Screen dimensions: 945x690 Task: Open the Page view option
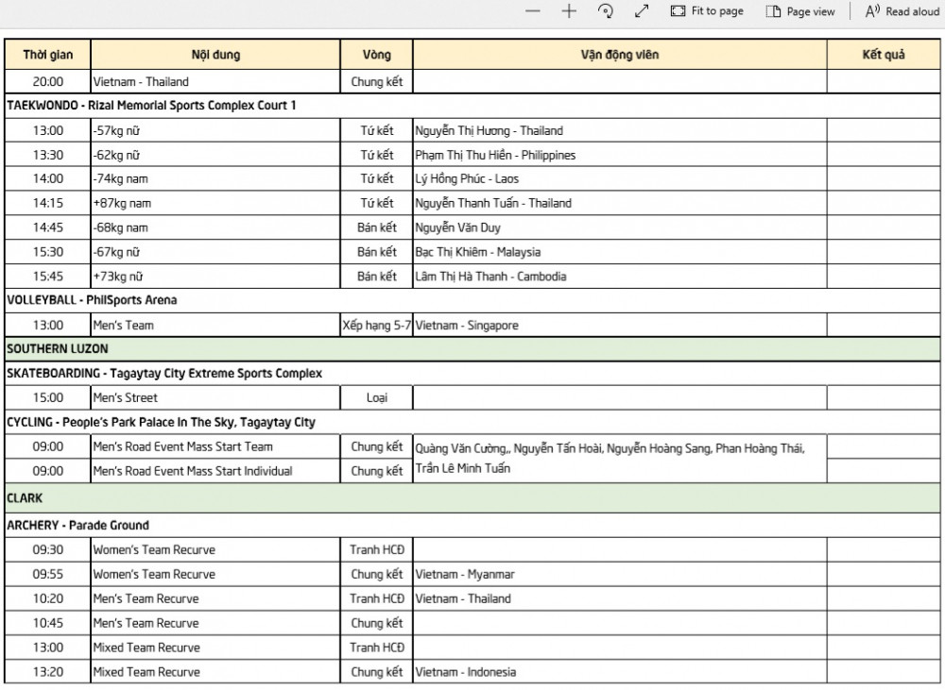[x=800, y=11]
